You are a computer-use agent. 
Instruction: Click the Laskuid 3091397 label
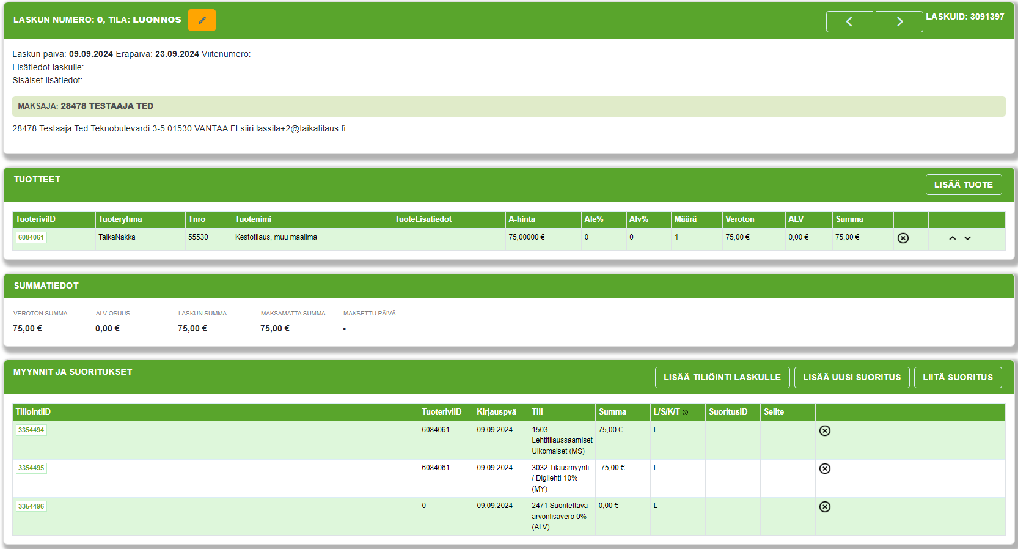click(x=965, y=17)
